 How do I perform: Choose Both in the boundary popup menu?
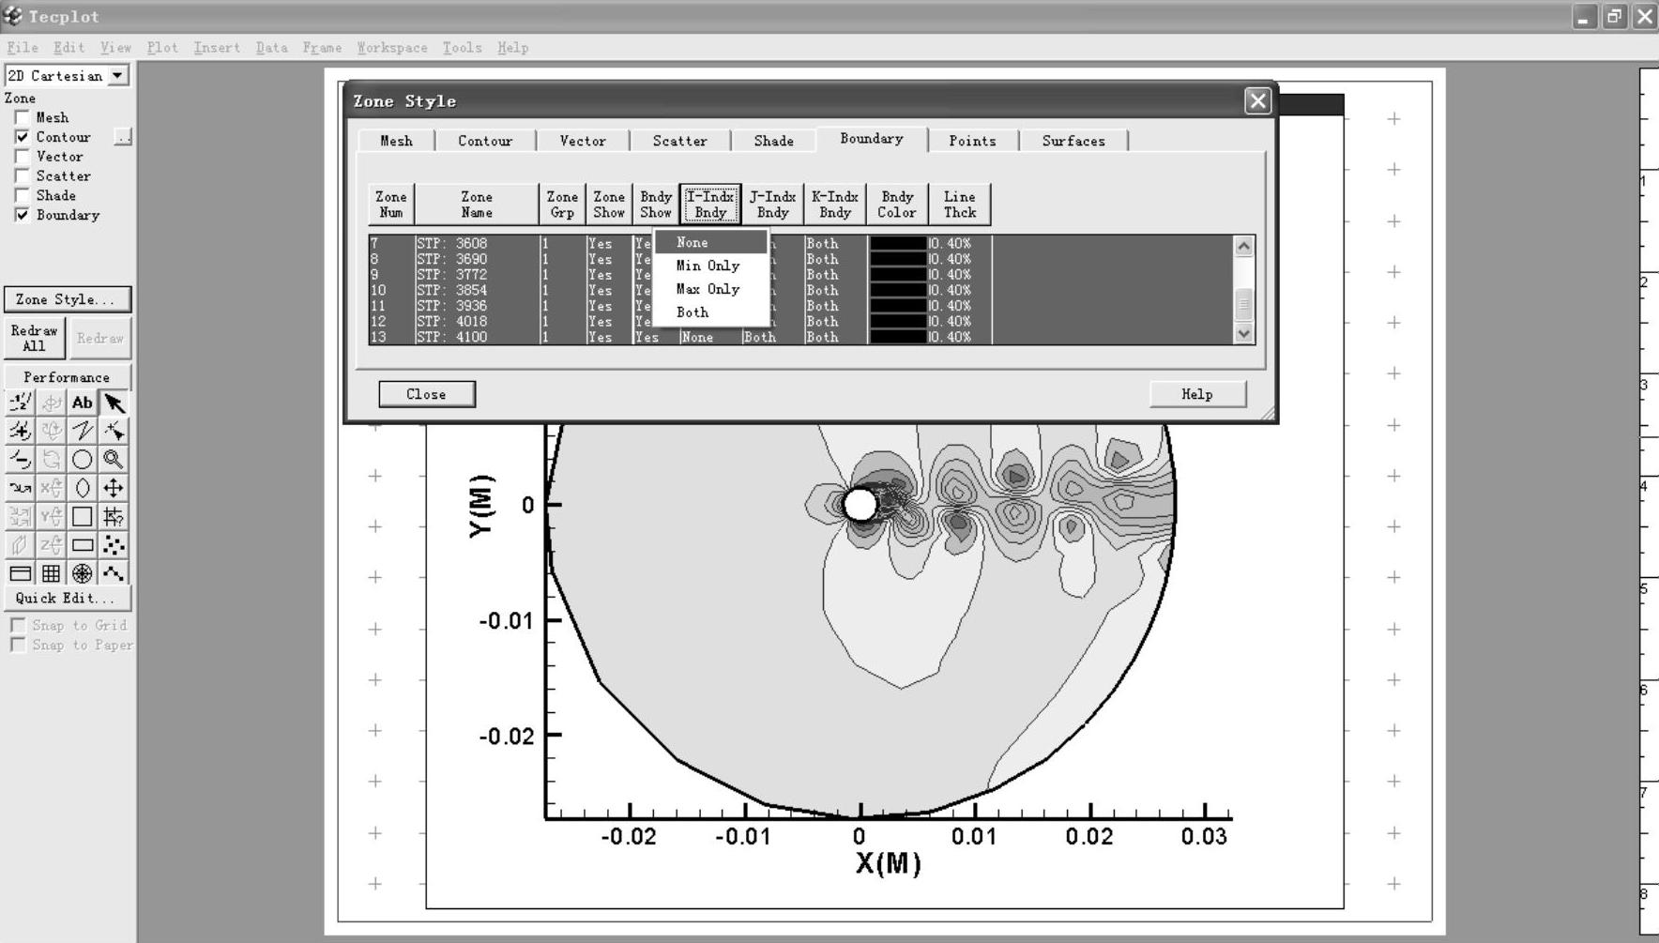711,312
